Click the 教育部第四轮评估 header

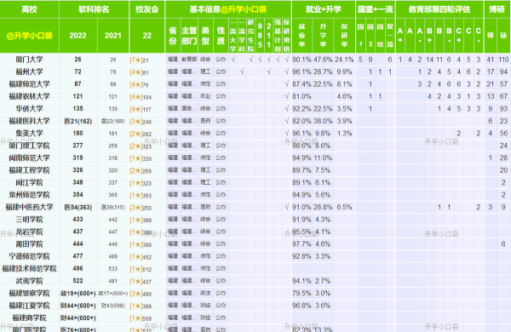439,9
